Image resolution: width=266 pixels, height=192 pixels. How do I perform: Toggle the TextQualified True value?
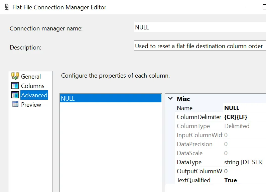[x=245, y=180]
